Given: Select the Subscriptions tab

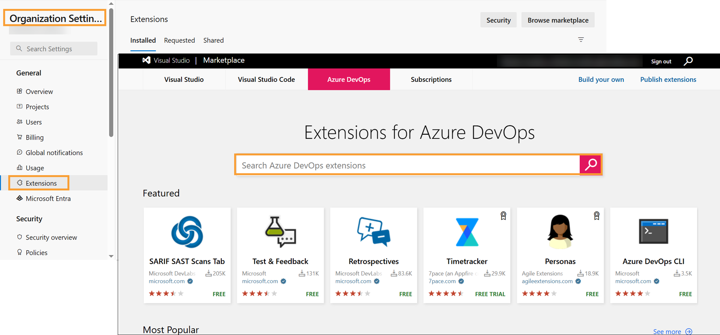Looking at the screenshot, I should pos(431,79).
